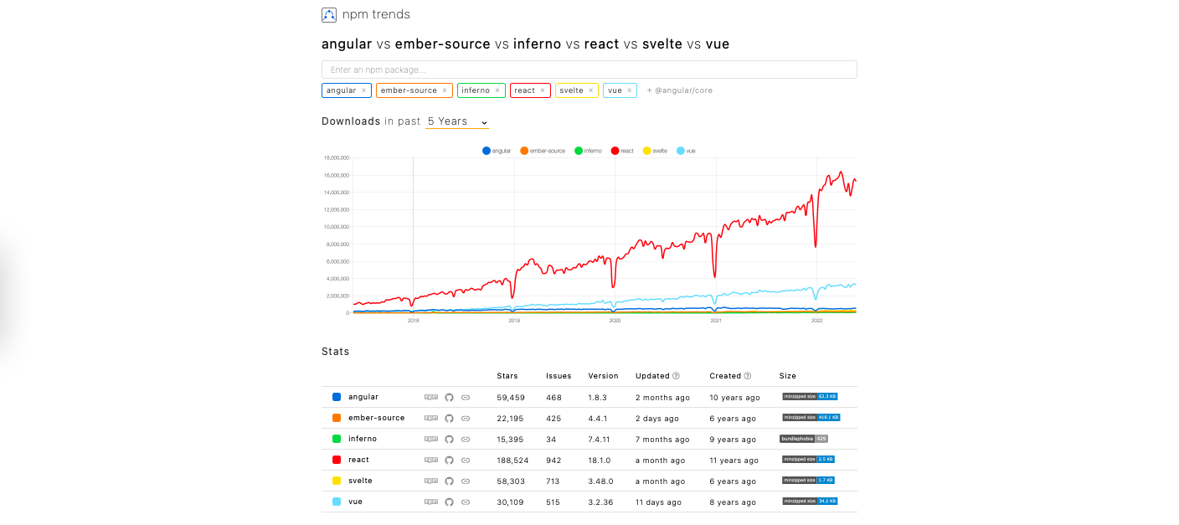Click the vue link in Stats table

[x=355, y=502]
